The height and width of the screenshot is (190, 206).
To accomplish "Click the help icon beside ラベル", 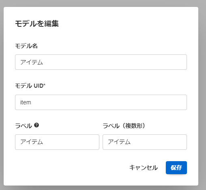I will point(36,125).
